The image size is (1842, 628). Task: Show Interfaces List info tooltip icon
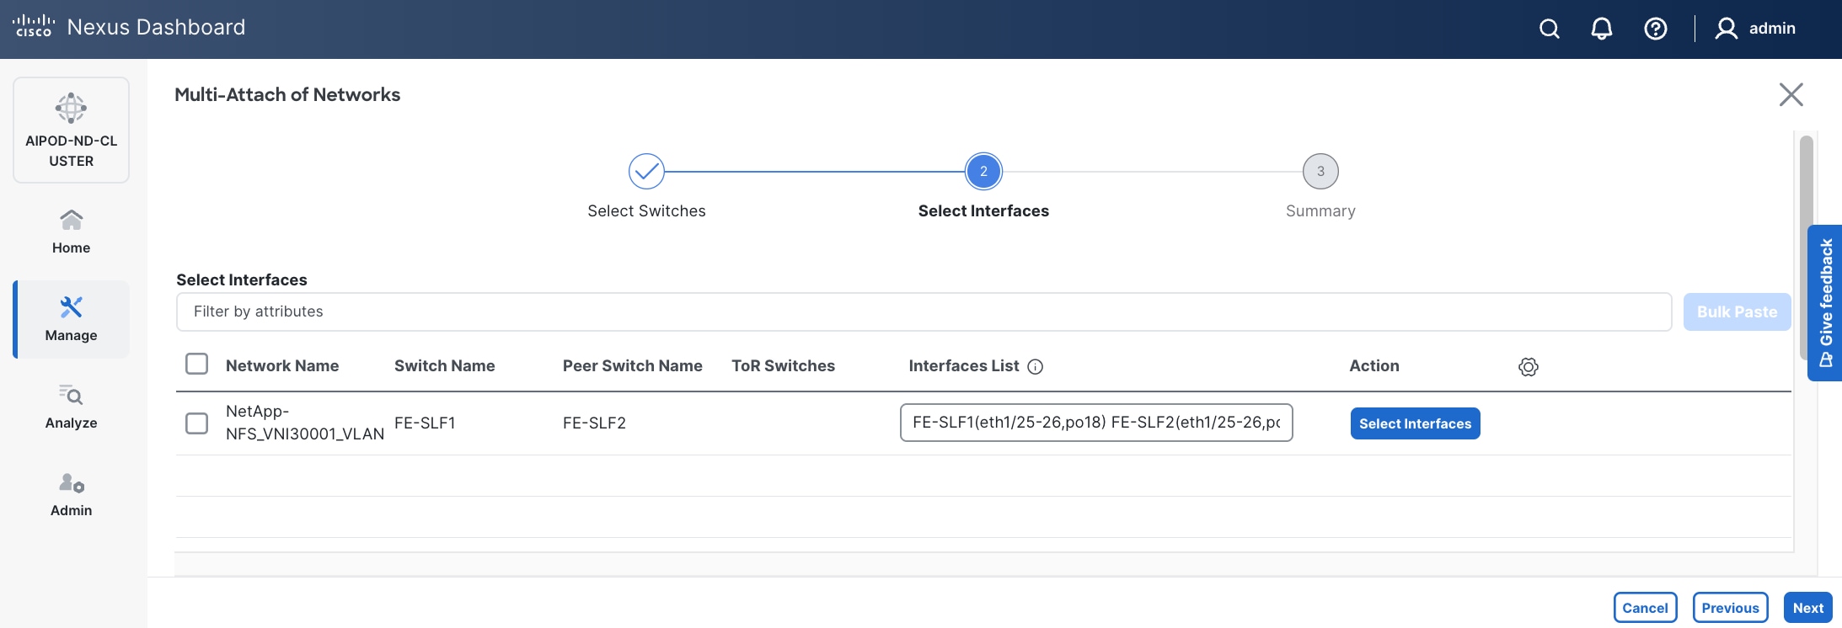click(1036, 367)
